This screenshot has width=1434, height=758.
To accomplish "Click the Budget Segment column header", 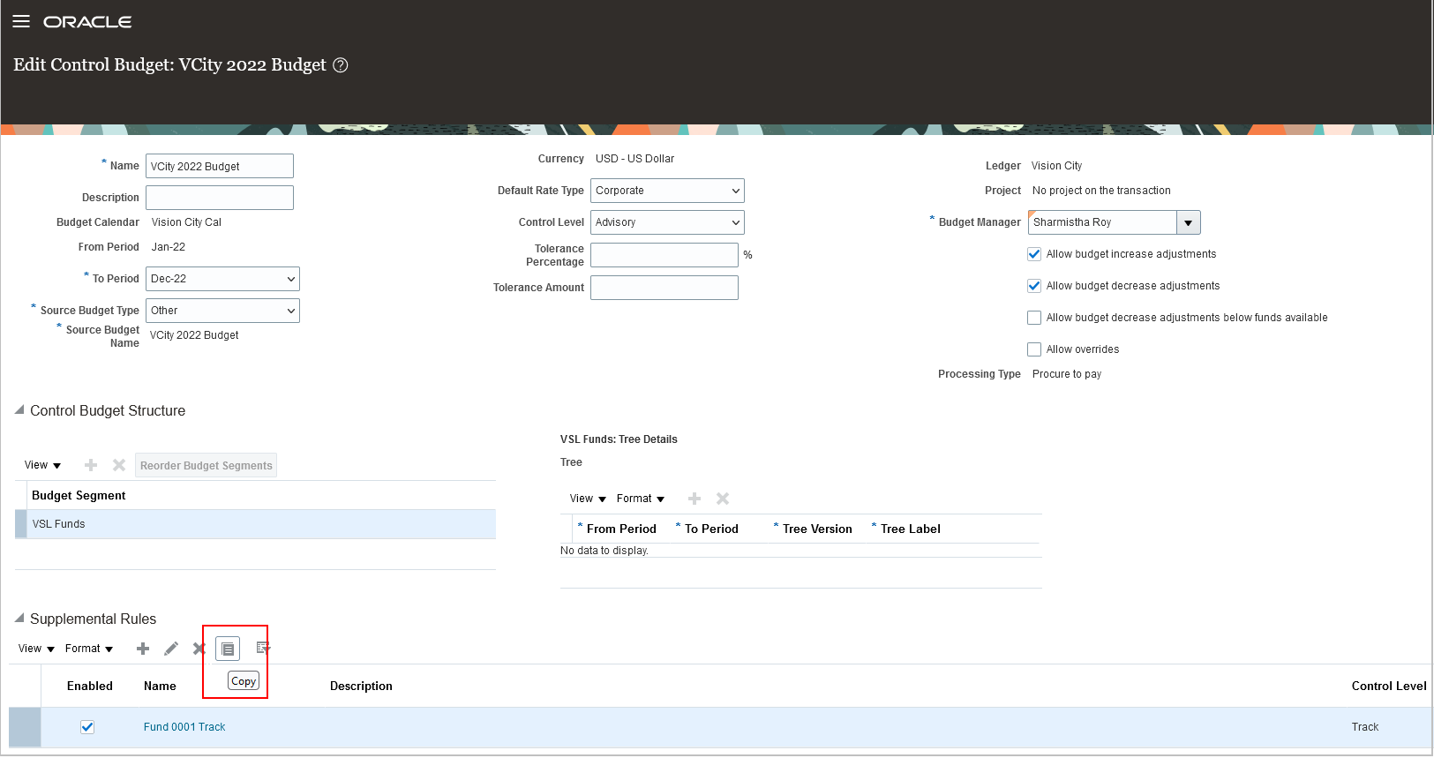I will tap(79, 496).
